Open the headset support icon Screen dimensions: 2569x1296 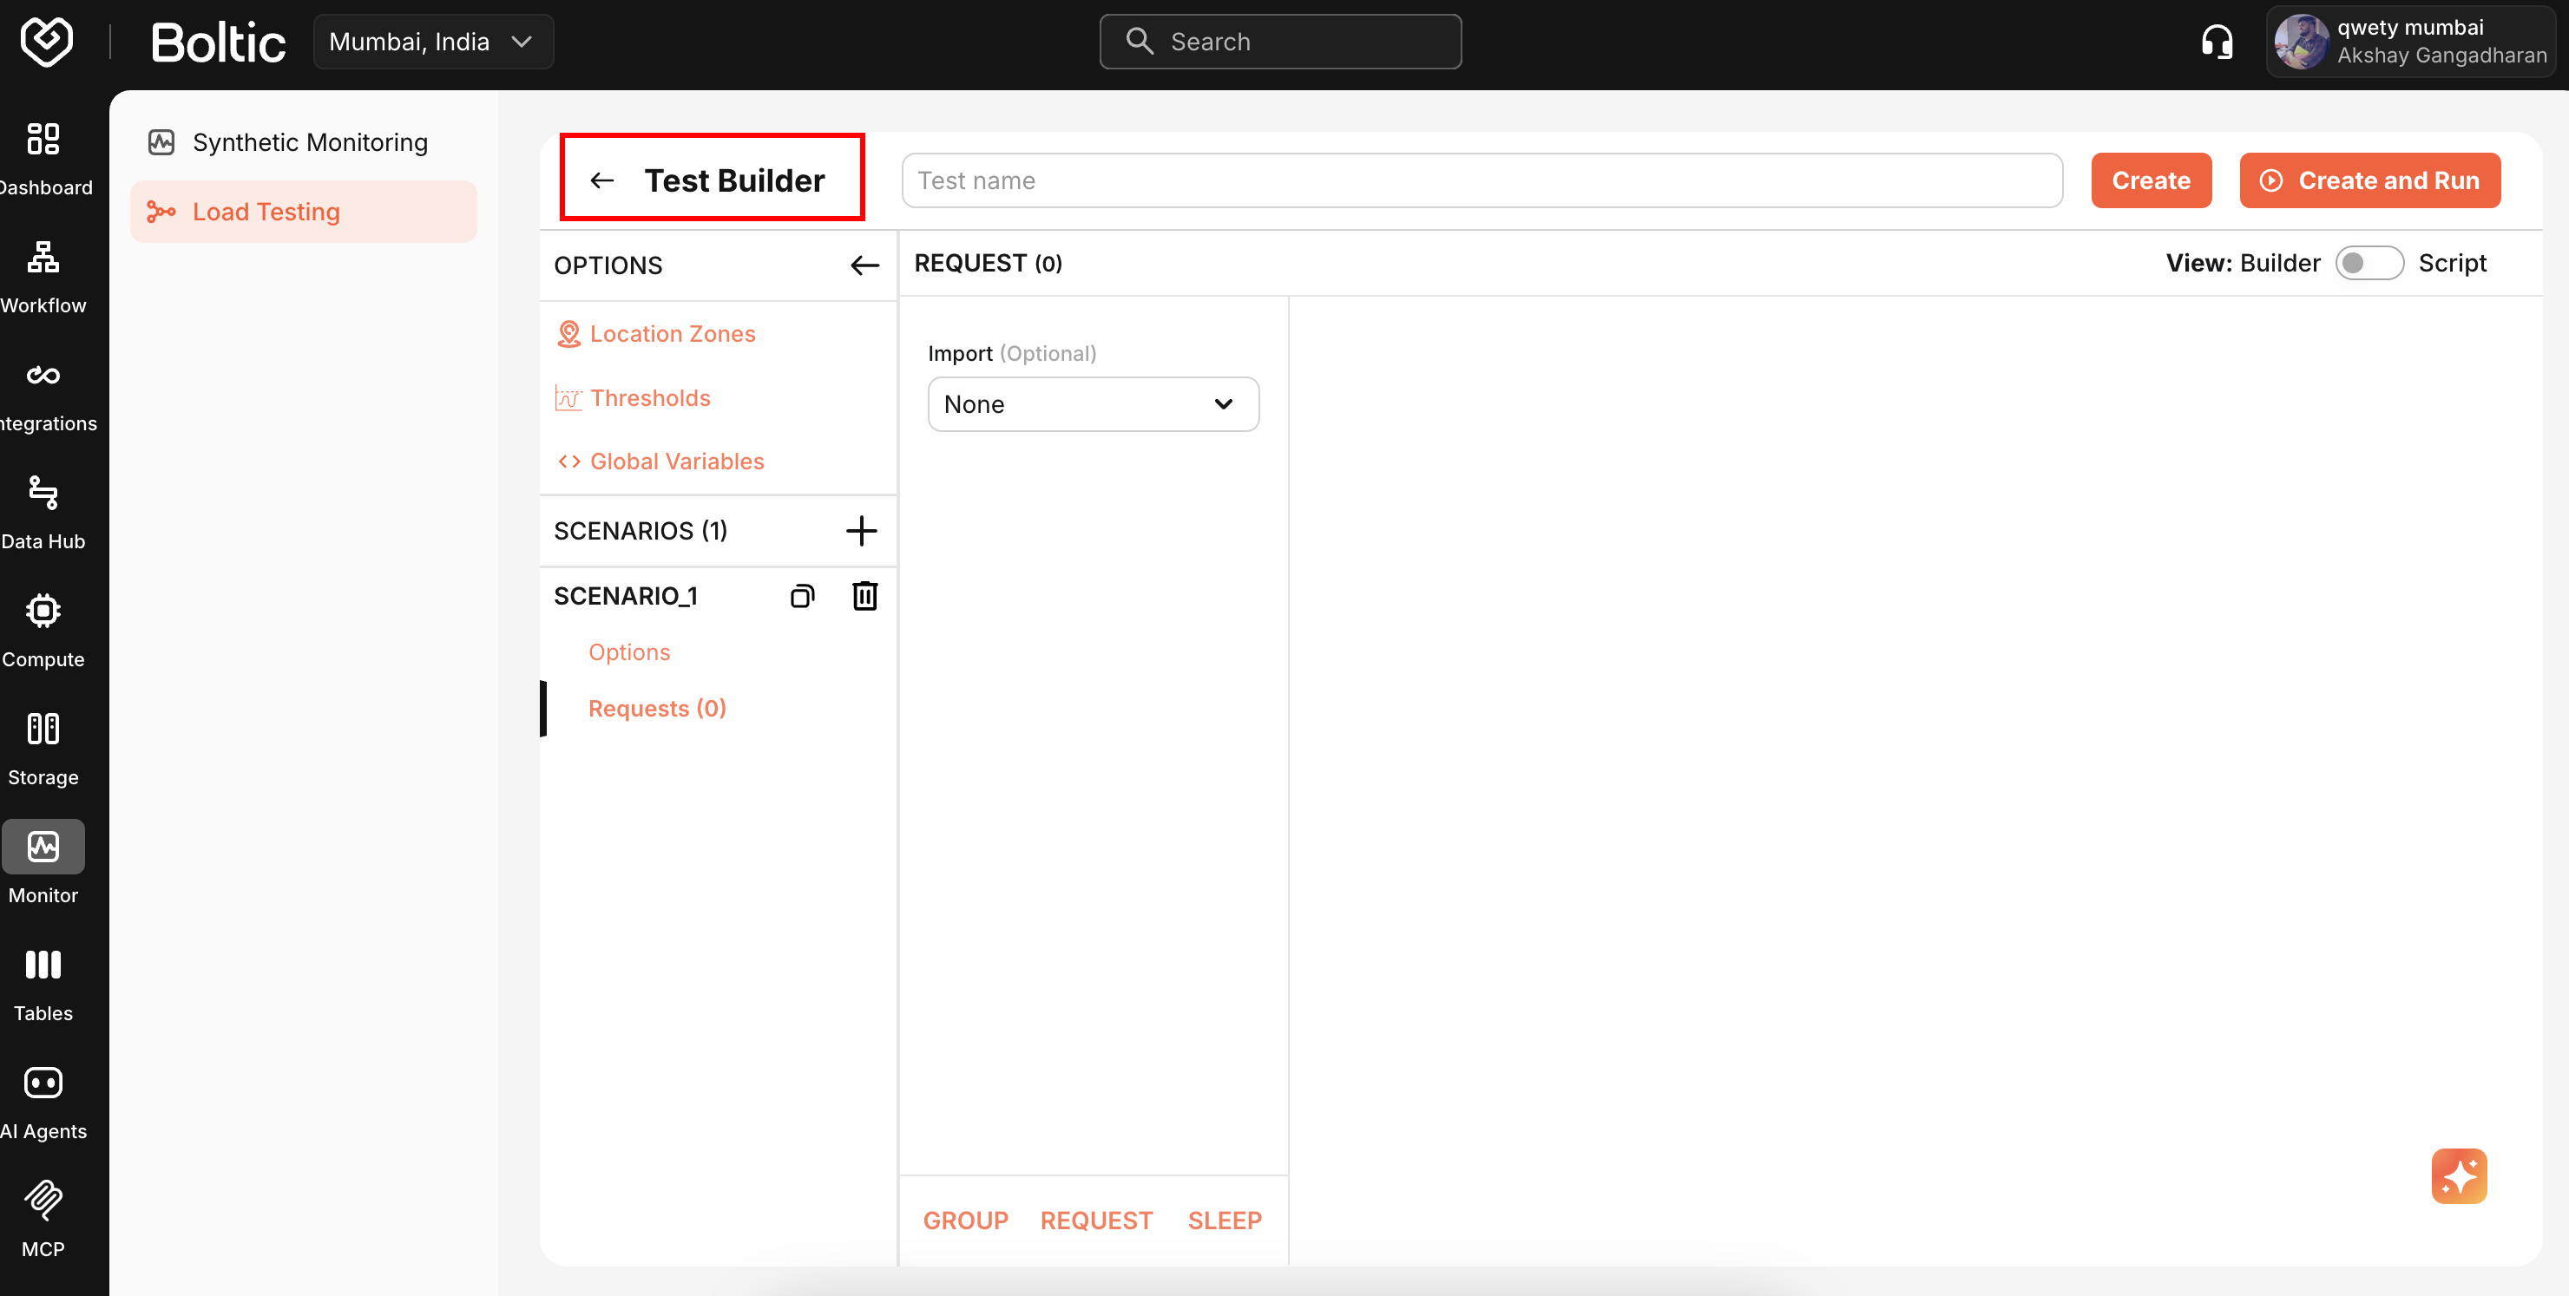coord(2217,41)
